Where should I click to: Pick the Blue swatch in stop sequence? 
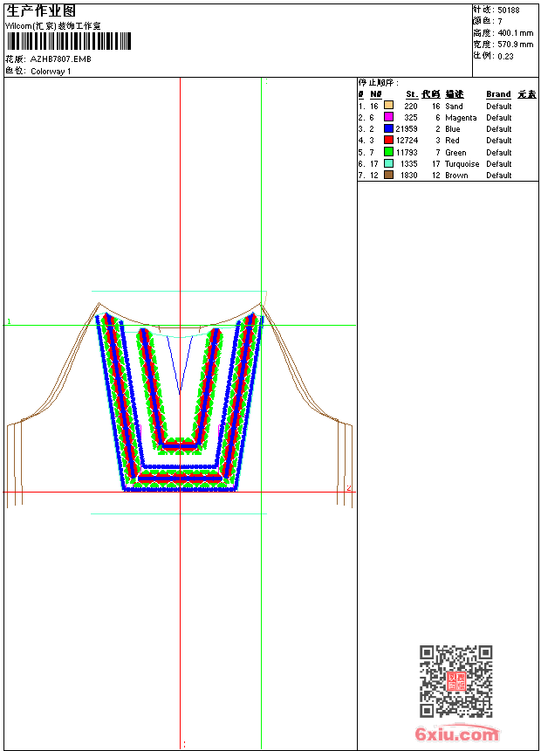[388, 128]
